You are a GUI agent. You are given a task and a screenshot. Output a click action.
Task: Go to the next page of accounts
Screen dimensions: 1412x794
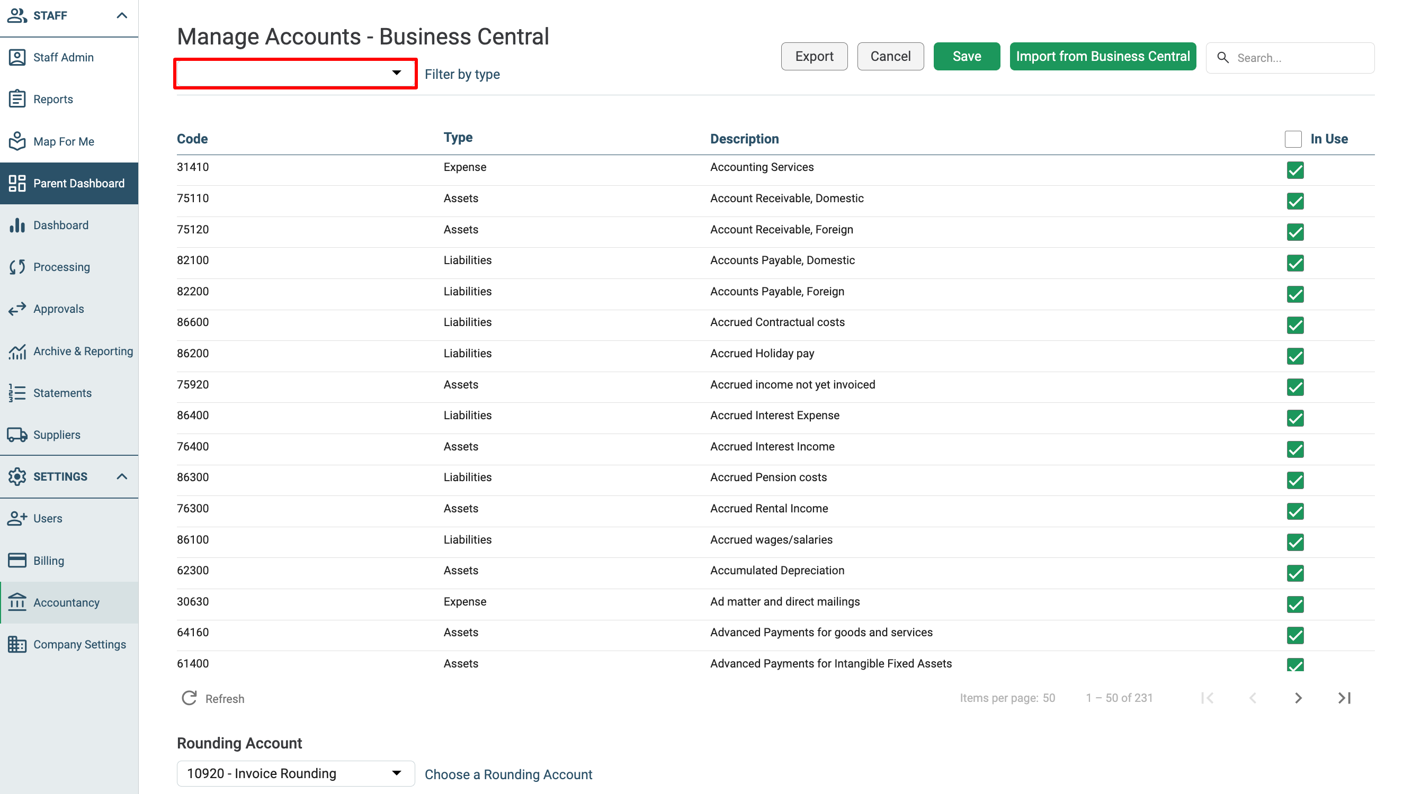tap(1299, 698)
